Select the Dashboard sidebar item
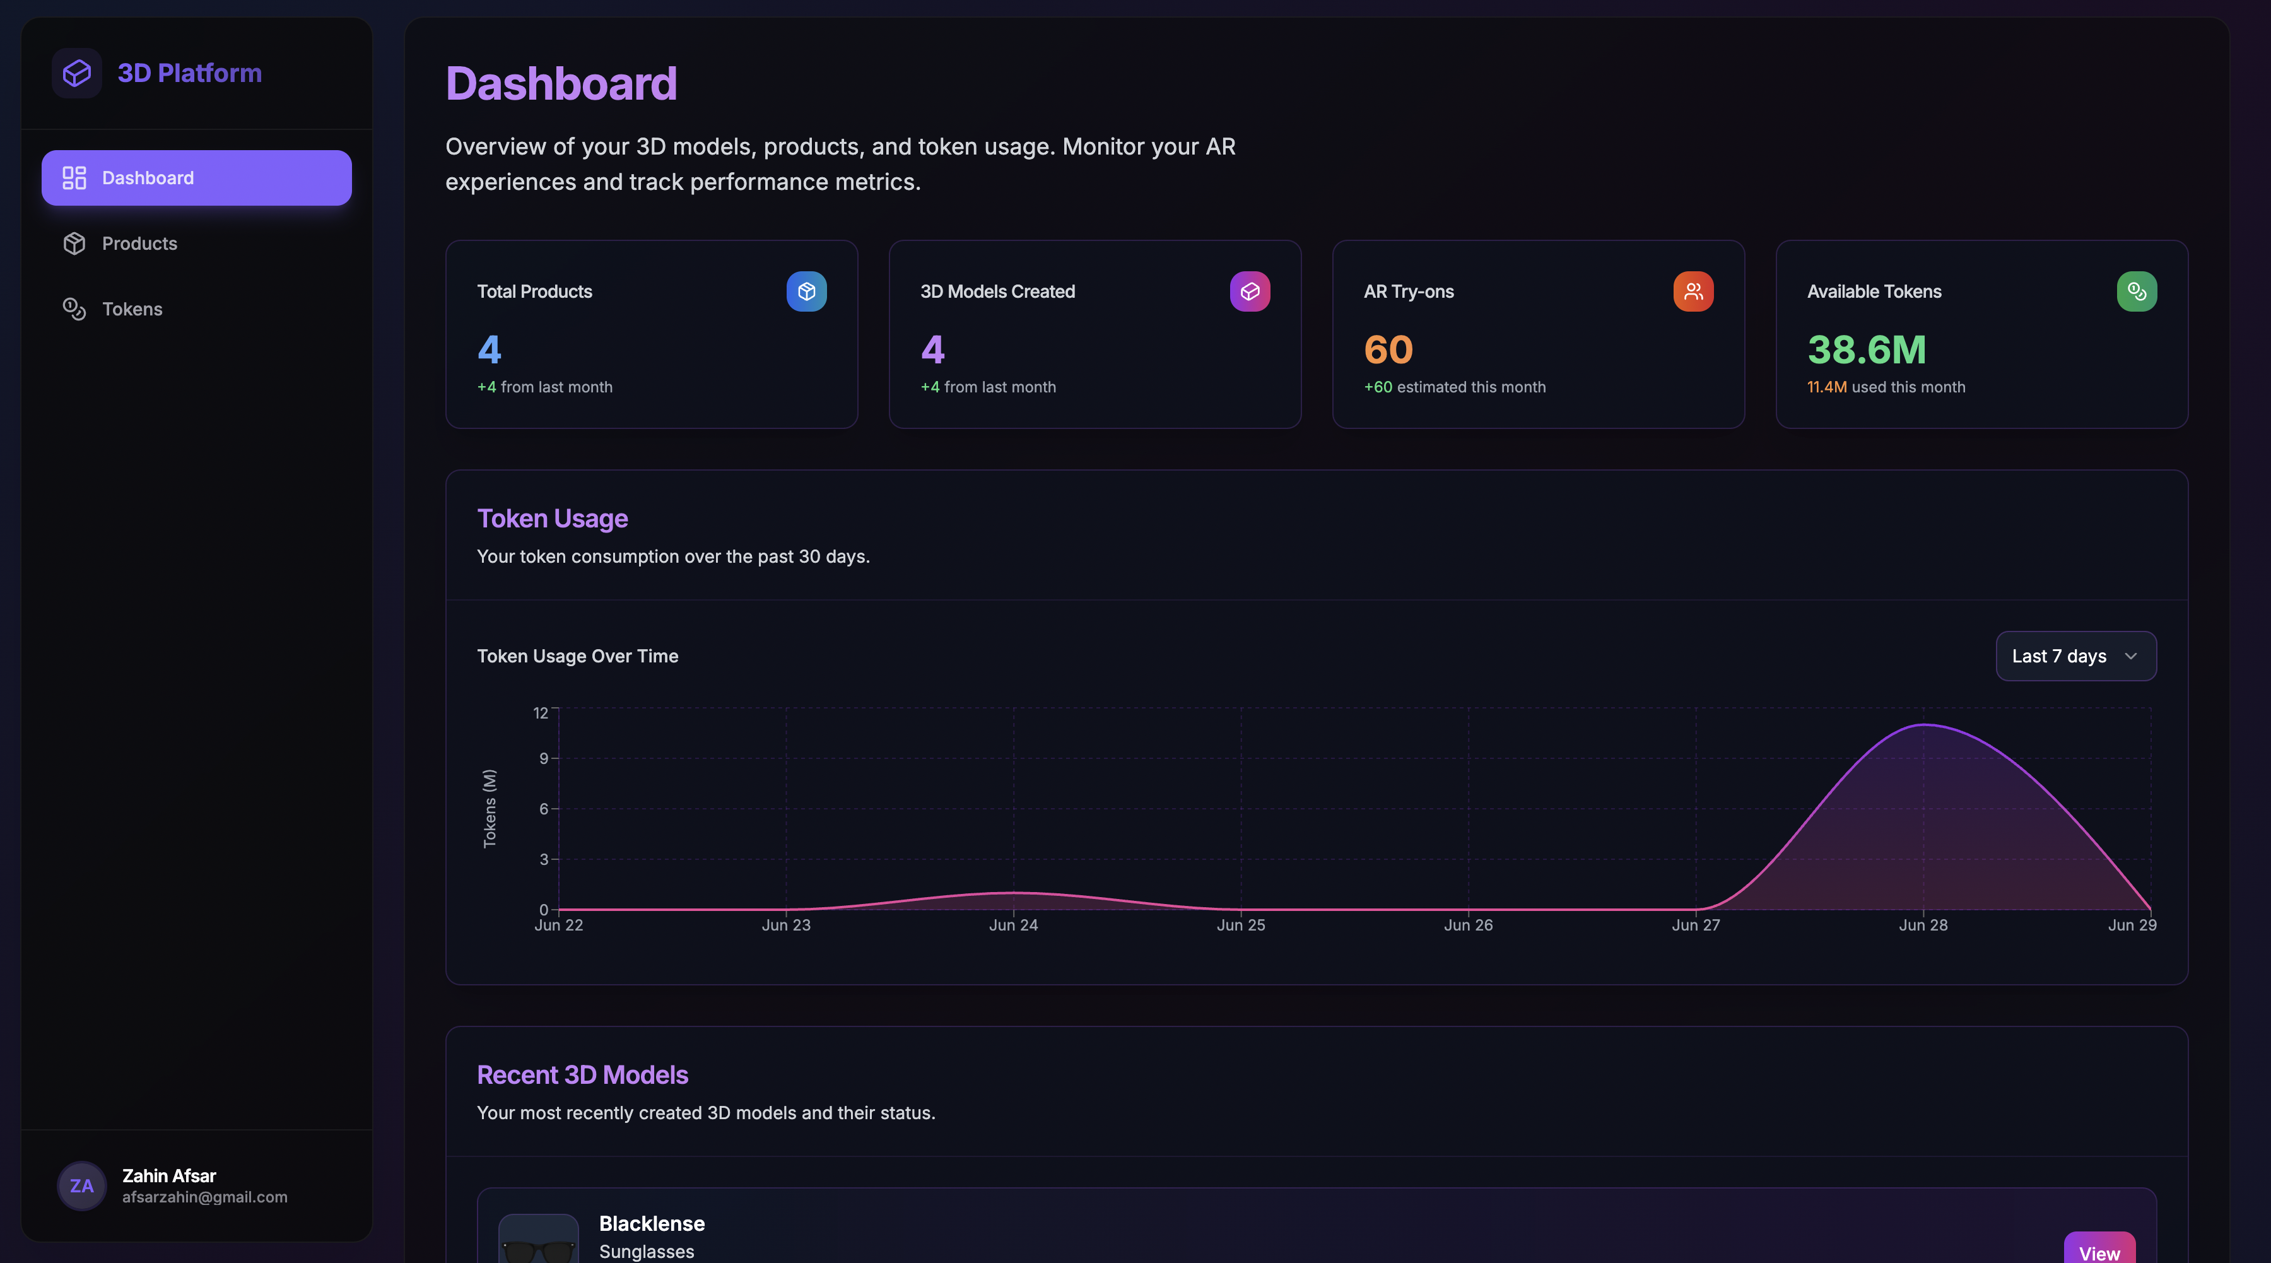The width and height of the screenshot is (2271, 1263). (196, 178)
